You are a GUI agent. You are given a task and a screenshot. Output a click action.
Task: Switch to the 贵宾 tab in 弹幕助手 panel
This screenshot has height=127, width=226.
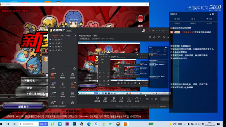pyautogui.click(x=193, y=23)
